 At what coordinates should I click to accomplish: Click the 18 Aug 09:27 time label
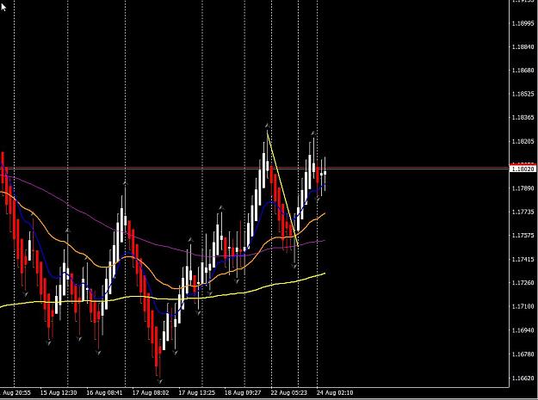coord(243,393)
